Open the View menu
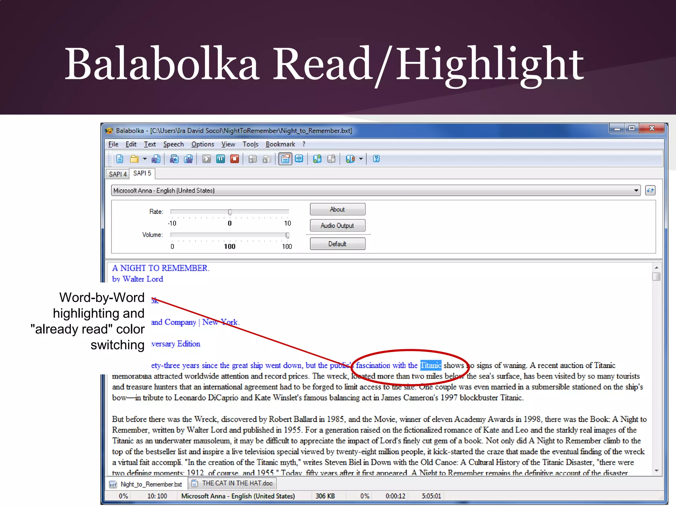 tap(228, 144)
